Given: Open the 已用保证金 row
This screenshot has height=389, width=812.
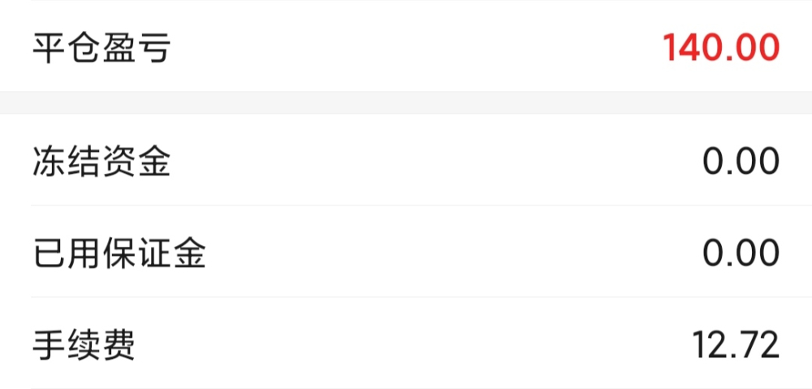Looking at the screenshot, I should (406, 252).
